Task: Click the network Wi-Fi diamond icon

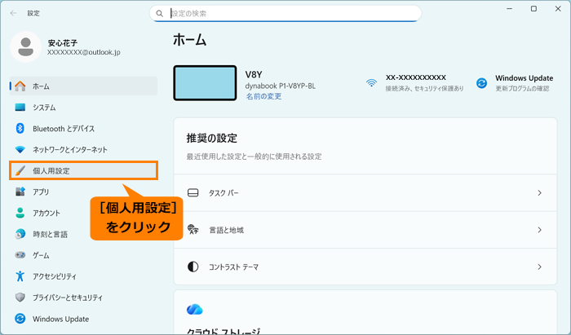Action: click(20, 149)
